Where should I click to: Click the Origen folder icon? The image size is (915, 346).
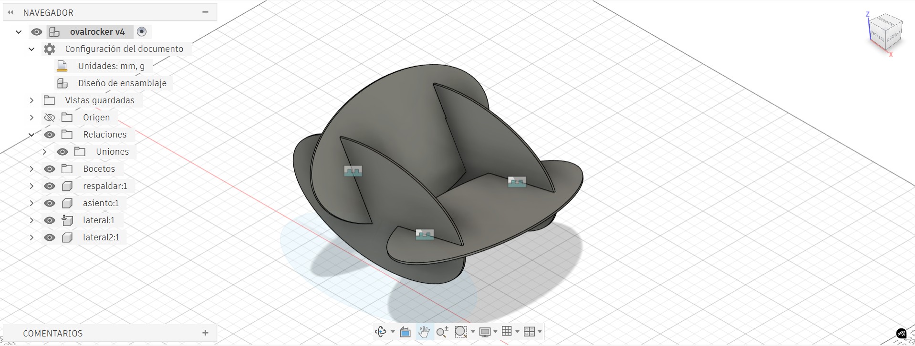click(x=67, y=117)
